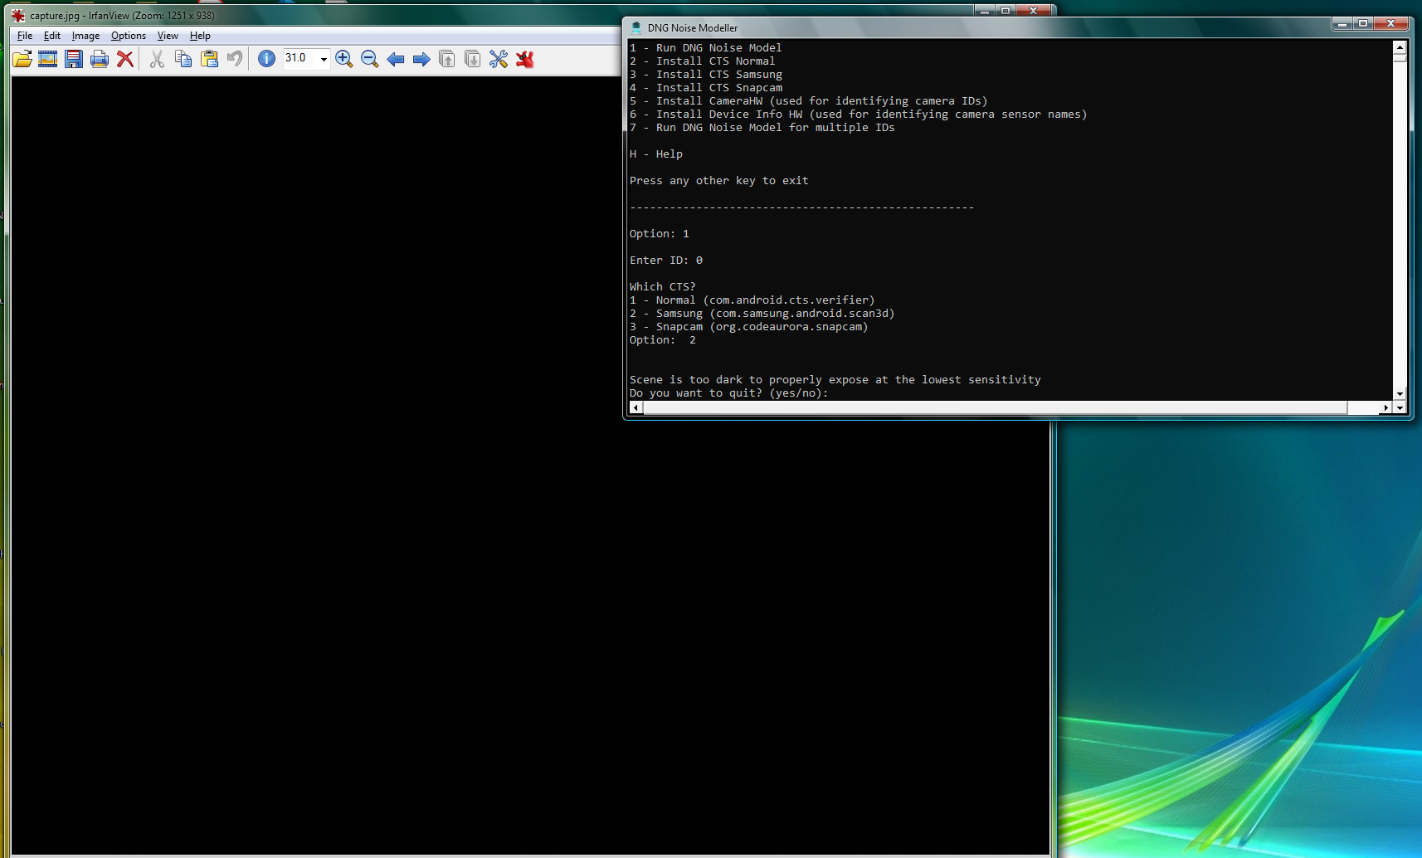Click the Previous page icon
The width and height of the screenshot is (1422, 858).
click(447, 59)
